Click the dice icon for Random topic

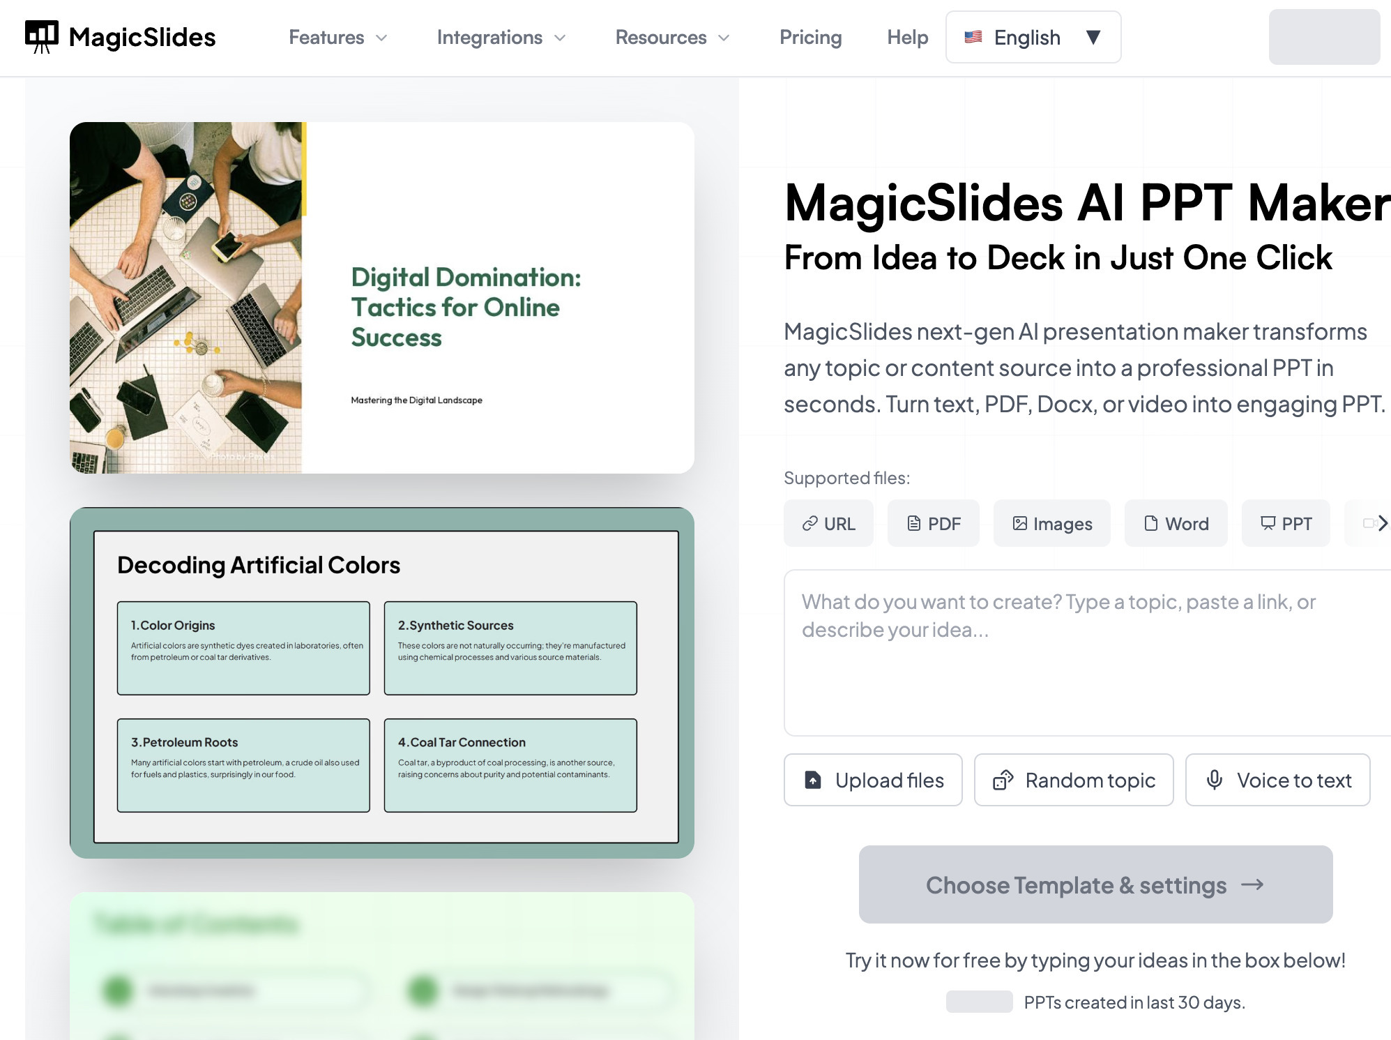(1003, 780)
